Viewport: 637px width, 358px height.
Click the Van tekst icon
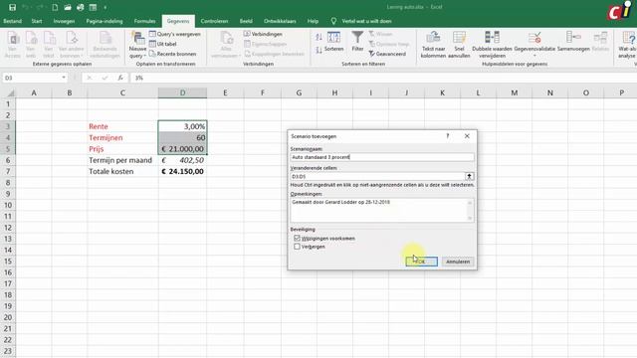[x=49, y=45]
